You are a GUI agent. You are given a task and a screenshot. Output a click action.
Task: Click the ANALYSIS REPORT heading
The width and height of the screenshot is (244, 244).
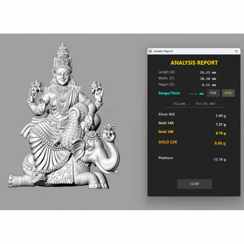pos(194,63)
